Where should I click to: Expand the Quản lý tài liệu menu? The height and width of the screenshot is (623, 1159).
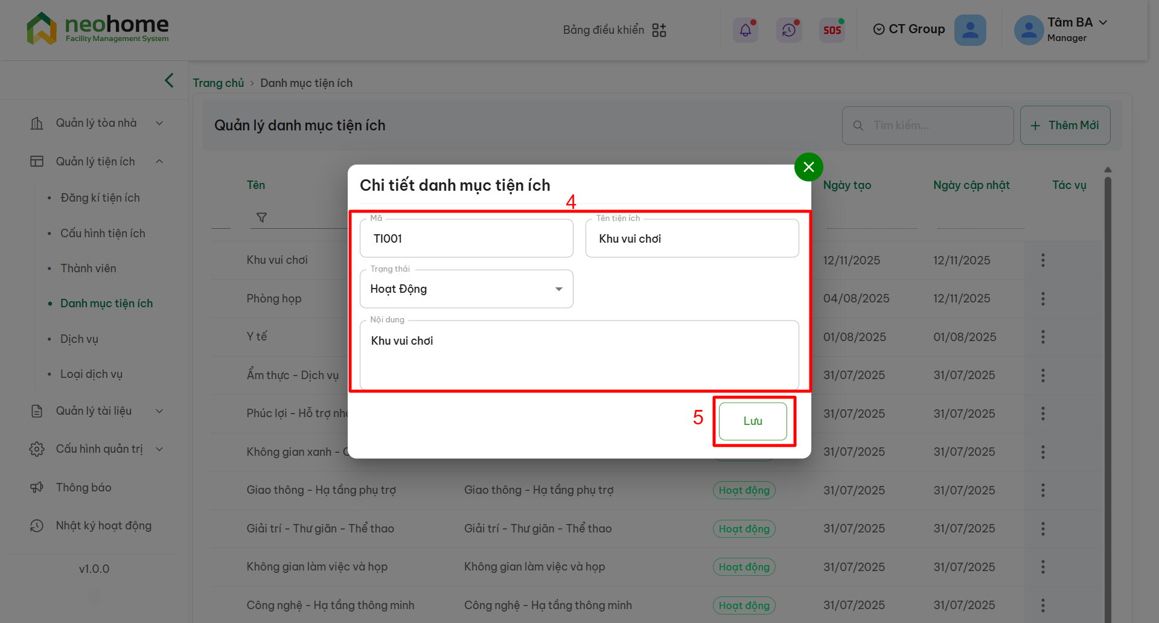click(97, 411)
